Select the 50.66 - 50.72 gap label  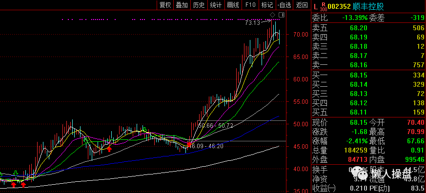216,126
